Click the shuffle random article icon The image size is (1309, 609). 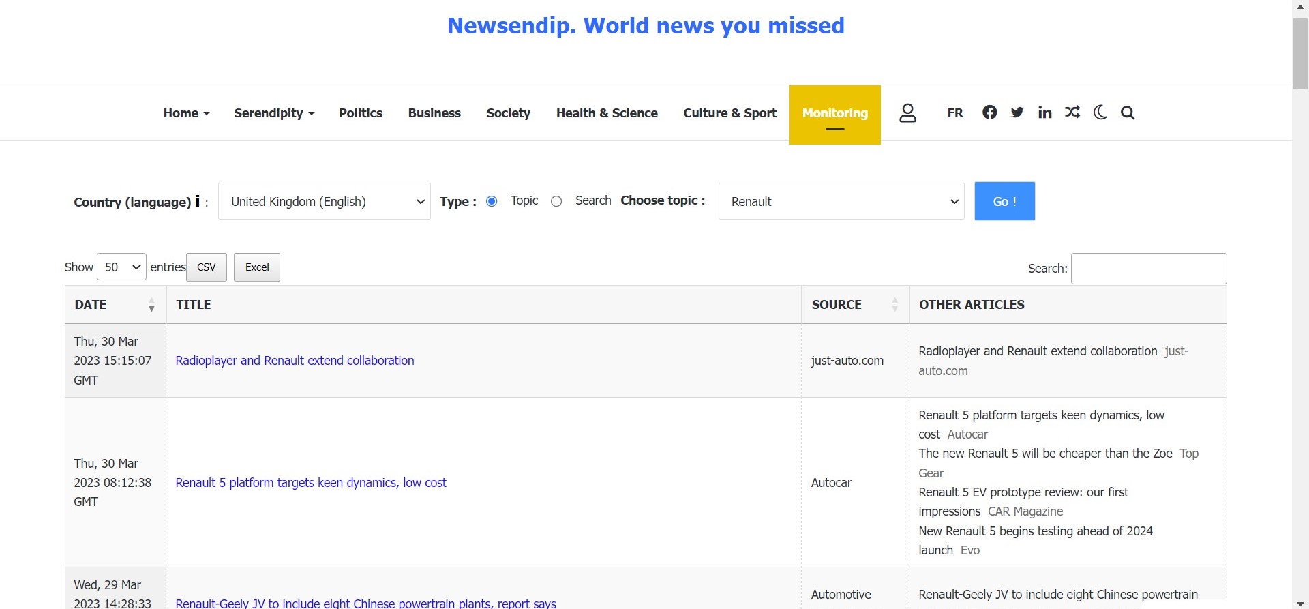click(1072, 113)
